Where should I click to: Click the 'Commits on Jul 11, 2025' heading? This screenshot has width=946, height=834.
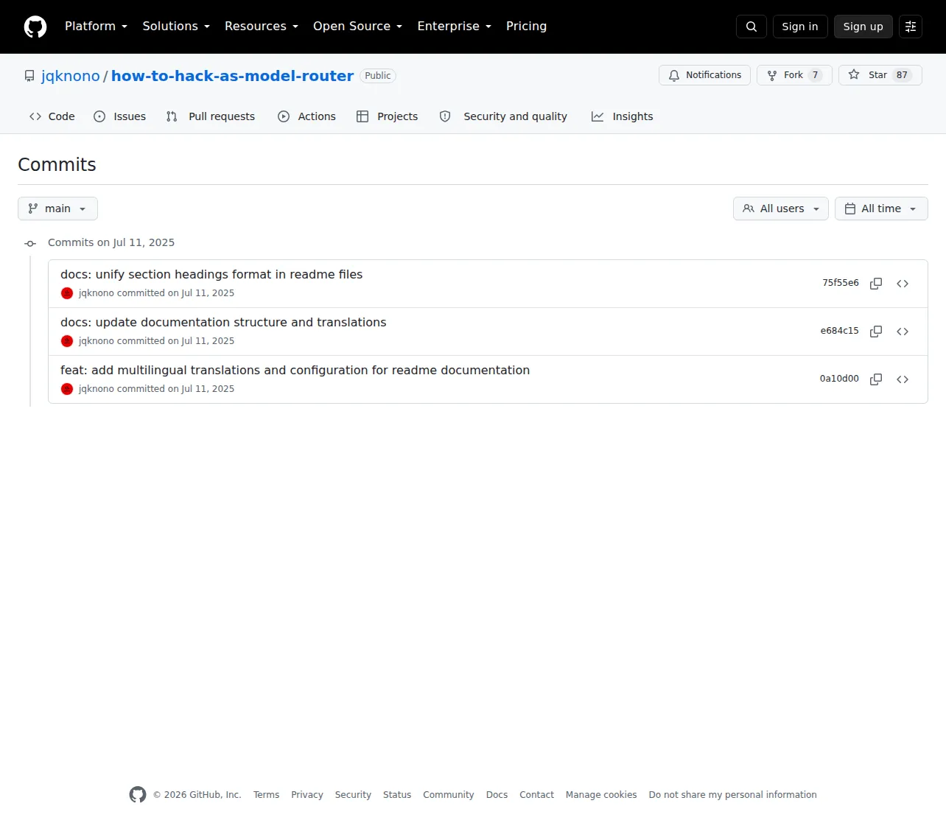coord(111,242)
